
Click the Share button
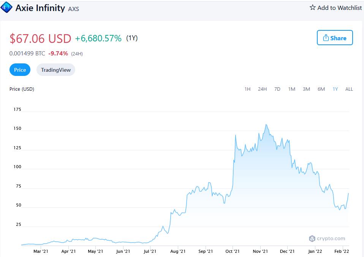click(335, 38)
